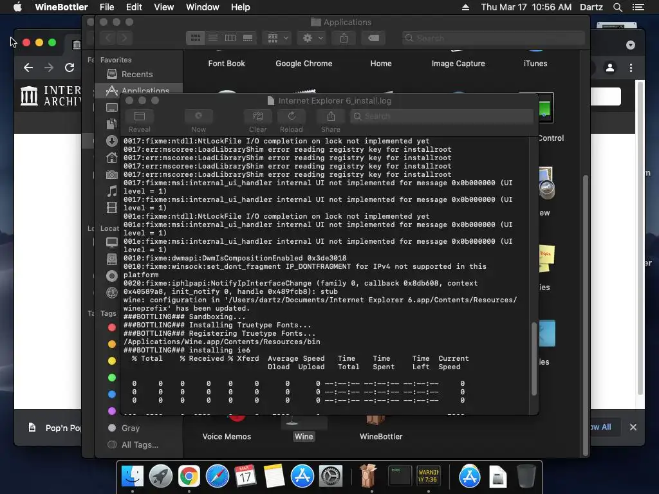This screenshot has height=494, width=659.
Task: Click All Tags… in the Finder sidebar
Action: pyautogui.click(x=140, y=445)
